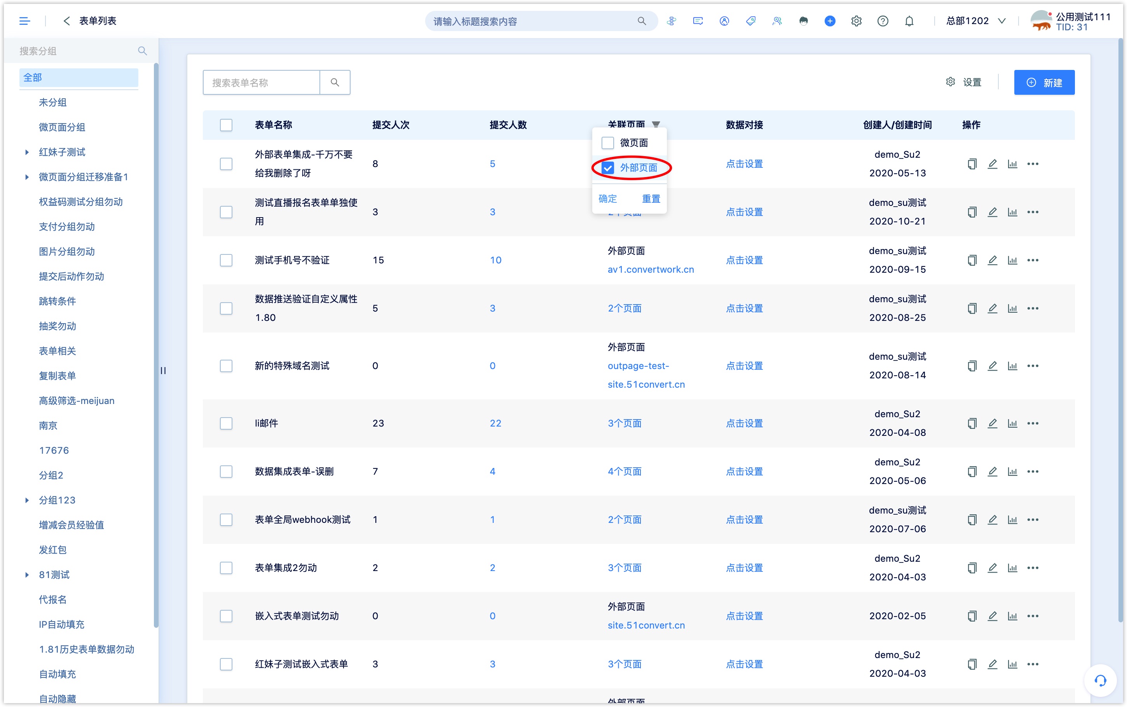1127x707 pixels.
Task: Open the tag icon in top bar
Action: pyautogui.click(x=750, y=21)
